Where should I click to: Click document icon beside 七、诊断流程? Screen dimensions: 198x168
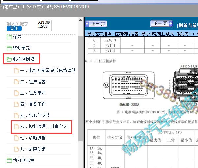tap(16, 138)
